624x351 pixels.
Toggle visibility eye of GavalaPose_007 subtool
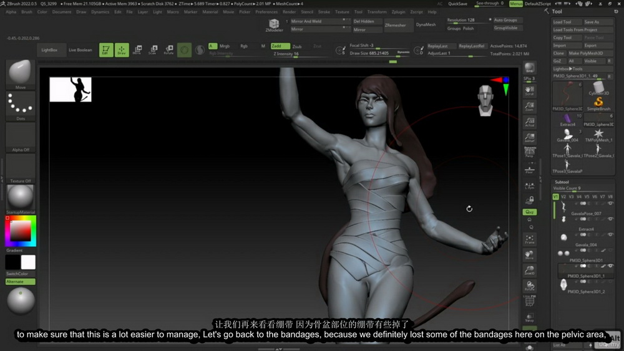pyautogui.click(x=610, y=203)
